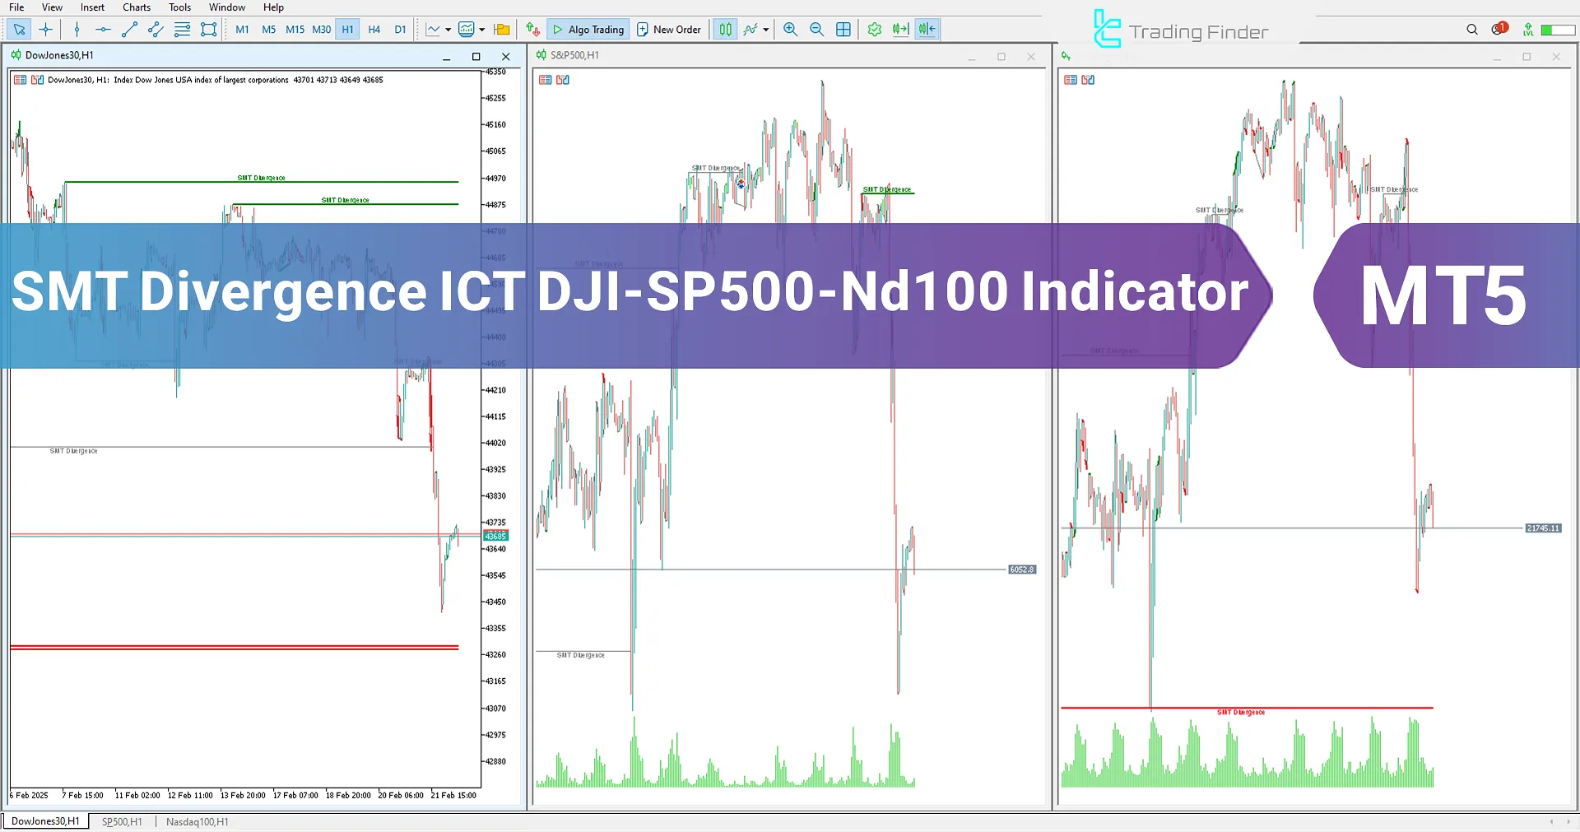Viewport: 1580px width, 832px height.
Task: Click the LVL signal level icon
Action: (1528, 30)
